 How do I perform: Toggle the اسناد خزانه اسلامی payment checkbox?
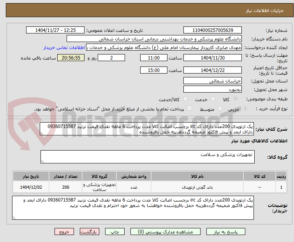[x=190, y=108]
